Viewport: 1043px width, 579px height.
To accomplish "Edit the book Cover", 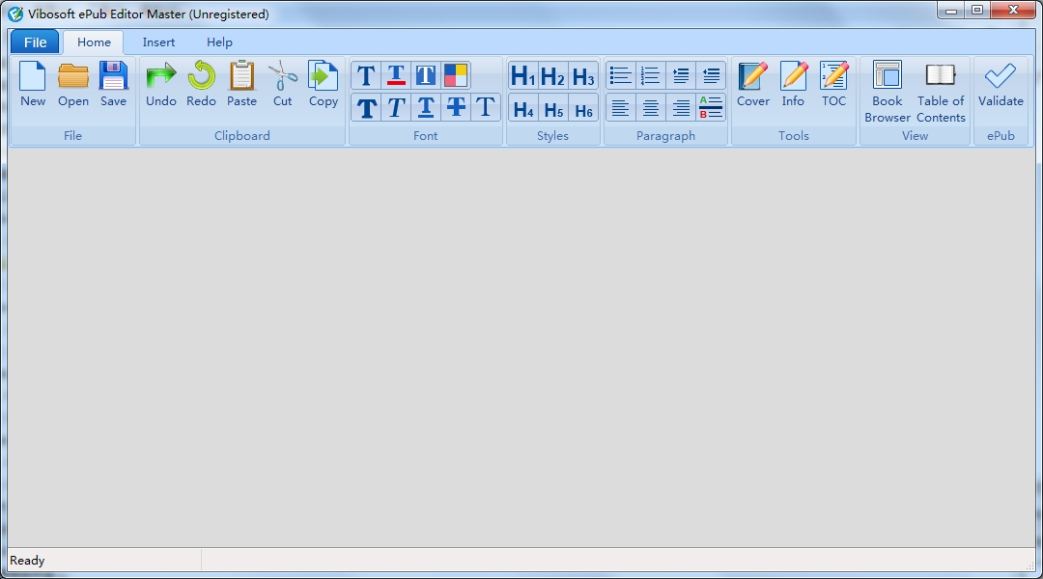I will pyautogui.click(x=753, y=84).
